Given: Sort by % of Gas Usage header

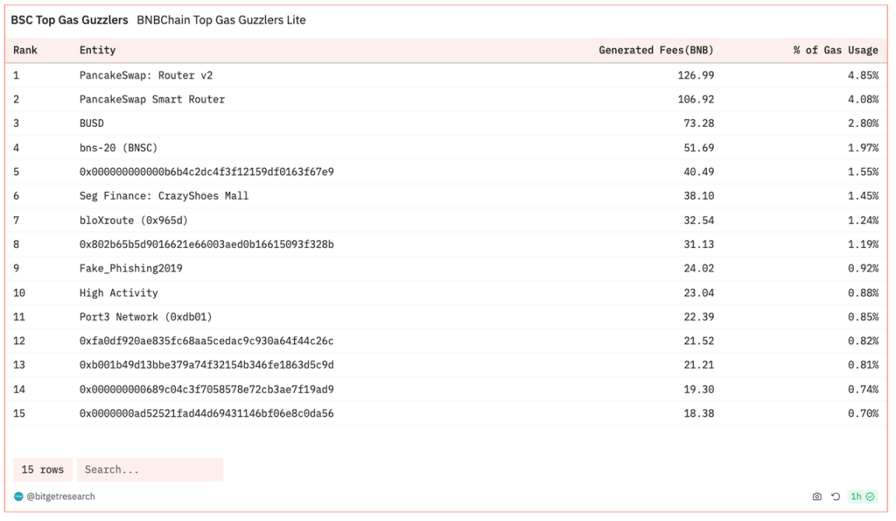Looking at the screenshot, I should (x=835, y=51).
